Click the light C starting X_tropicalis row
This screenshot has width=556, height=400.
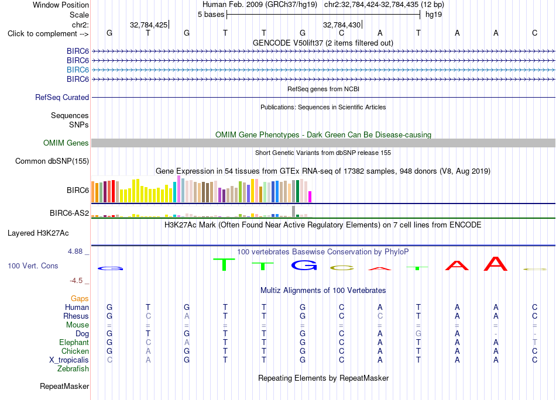click(109, 360)
